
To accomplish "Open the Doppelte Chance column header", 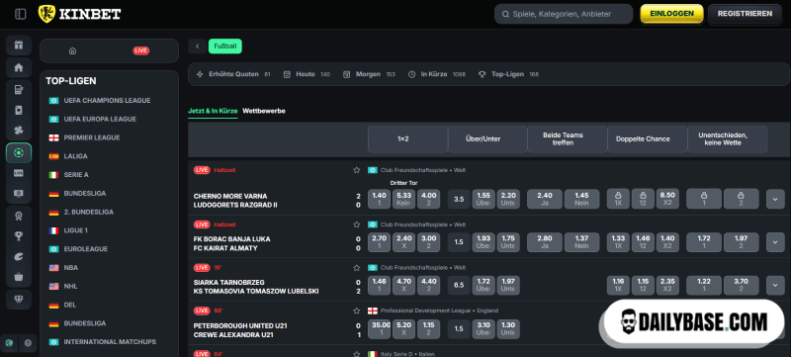I will tap(648, 139).
